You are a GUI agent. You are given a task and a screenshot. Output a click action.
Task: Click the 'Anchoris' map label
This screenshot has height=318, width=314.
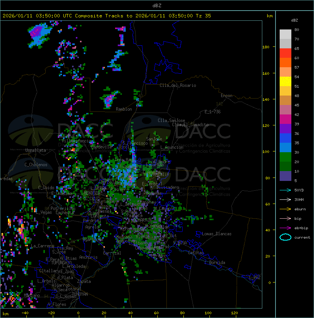coord(88,257)
